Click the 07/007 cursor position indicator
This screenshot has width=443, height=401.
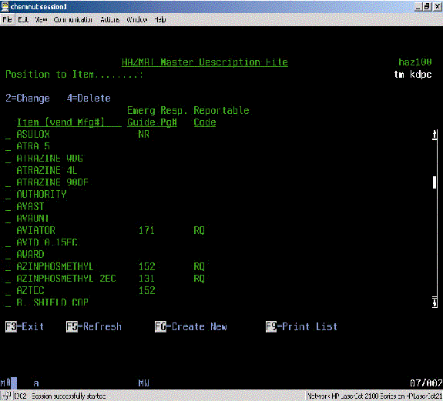pyautogui.click(x=426, y=383)
